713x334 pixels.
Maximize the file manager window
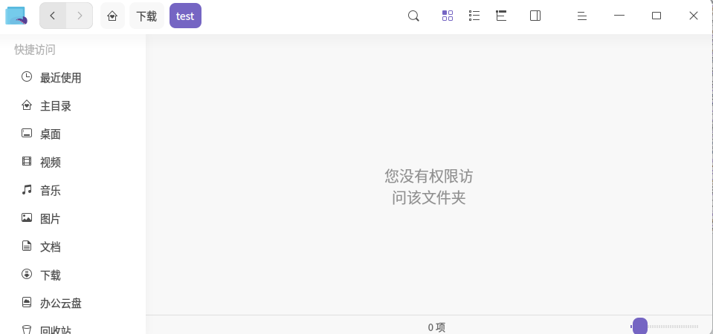(656, 16)
